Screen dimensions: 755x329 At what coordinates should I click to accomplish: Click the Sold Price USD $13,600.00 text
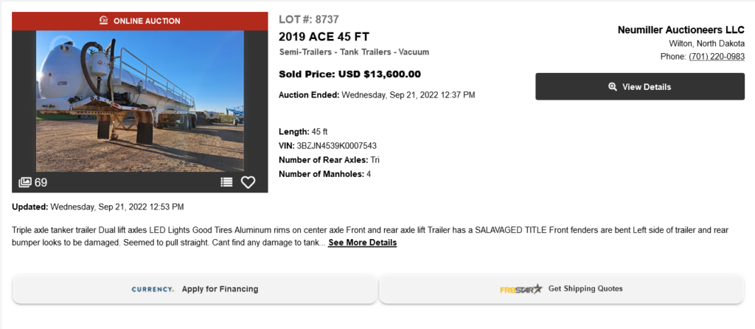[x=349, y=75]
